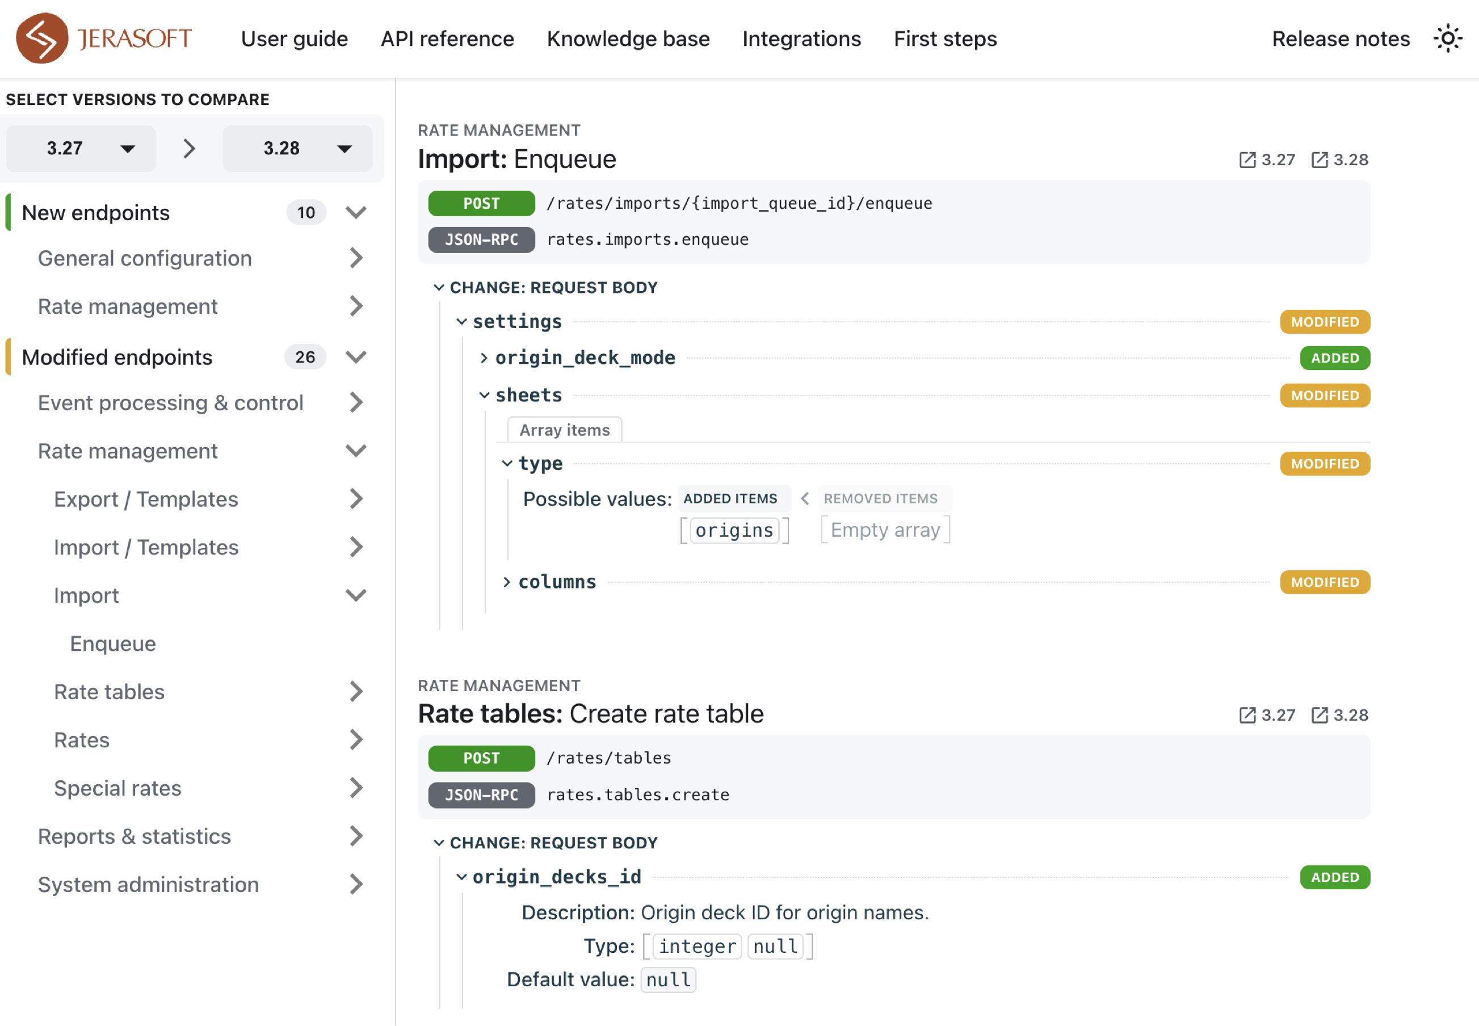
Task: Expand Export / Templates
Action: (x=356, y=499)
